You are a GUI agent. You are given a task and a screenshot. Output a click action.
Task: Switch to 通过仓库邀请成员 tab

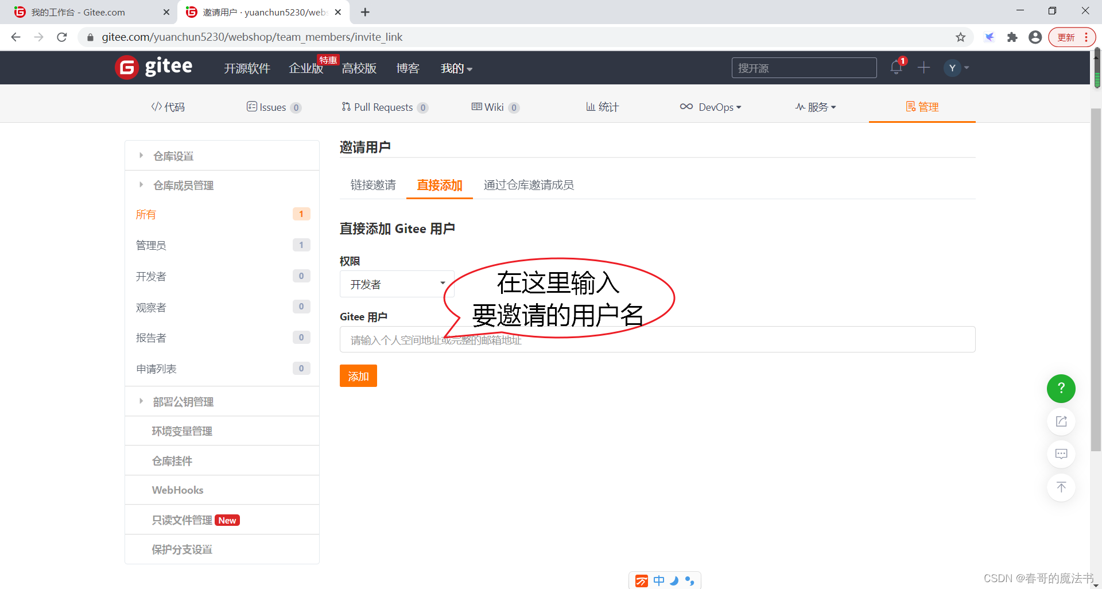click(529, 185)
